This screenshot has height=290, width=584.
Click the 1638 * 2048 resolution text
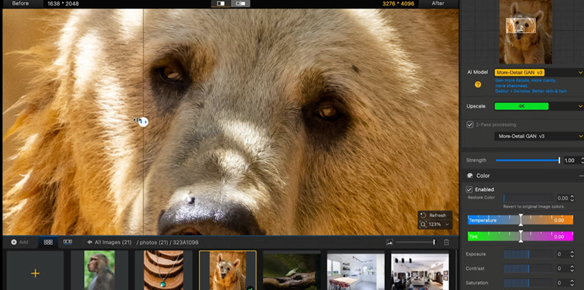click(x=63, y=3)
